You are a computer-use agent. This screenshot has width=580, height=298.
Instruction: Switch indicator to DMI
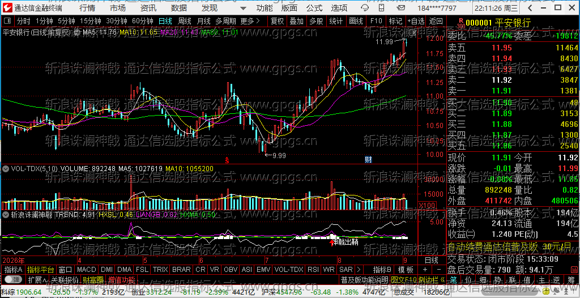point(107,270)
